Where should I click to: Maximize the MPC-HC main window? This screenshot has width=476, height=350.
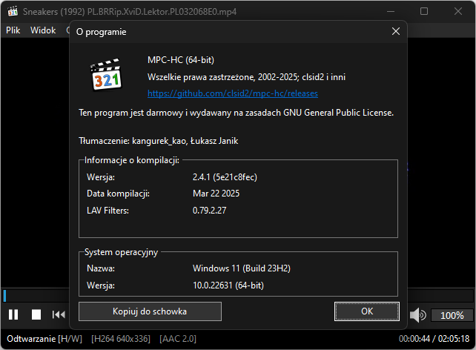(424, 11)
